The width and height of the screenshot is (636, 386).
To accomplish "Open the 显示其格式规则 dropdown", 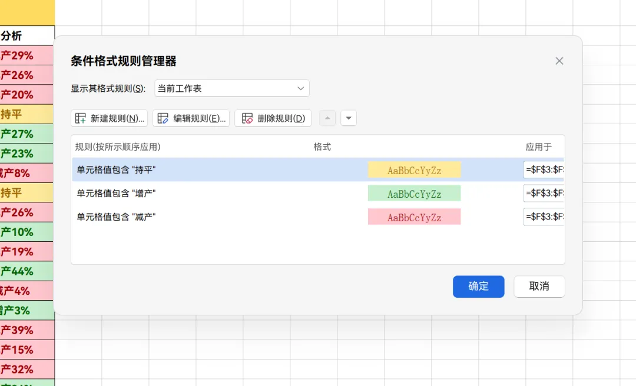I will [x=231, y=88].
